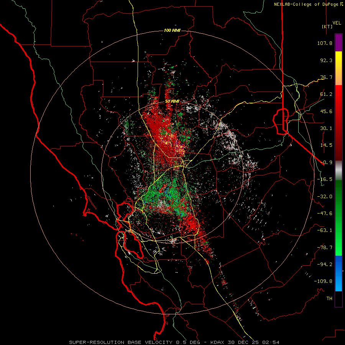Click the TH legend label
345x345 pixels.
click(x=329, y=299)
